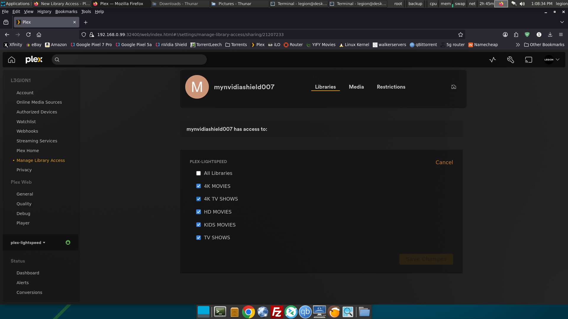This screenshot has width=568, height=319.
Task: Open Plex home icon in top bar
Action: [12, 60]
